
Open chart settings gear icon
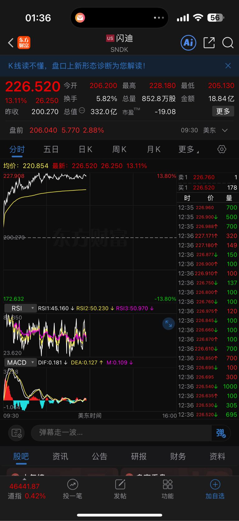coord(222,149)
